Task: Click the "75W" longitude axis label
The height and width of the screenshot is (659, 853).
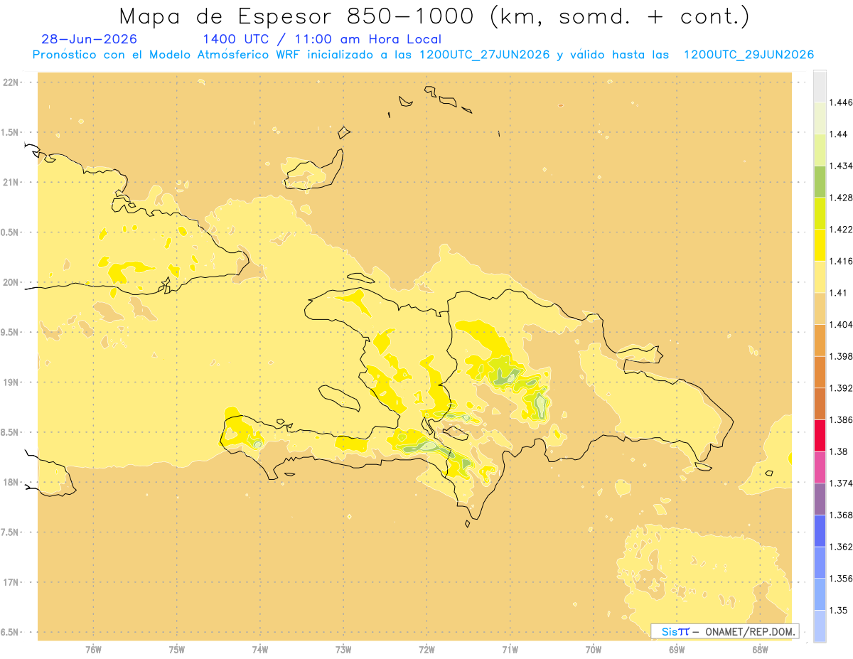Action: click(x=177, y=650)
